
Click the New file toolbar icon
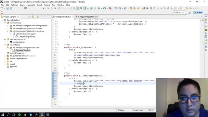tap(2, 8)
